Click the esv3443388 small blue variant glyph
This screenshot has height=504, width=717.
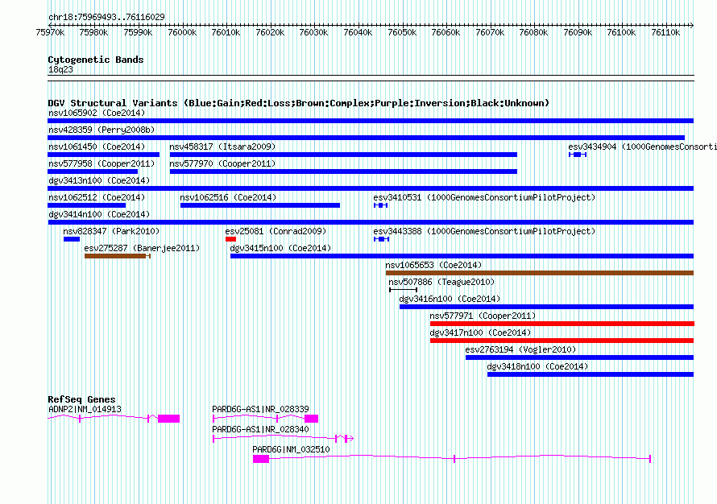click(x=381, y=239)
